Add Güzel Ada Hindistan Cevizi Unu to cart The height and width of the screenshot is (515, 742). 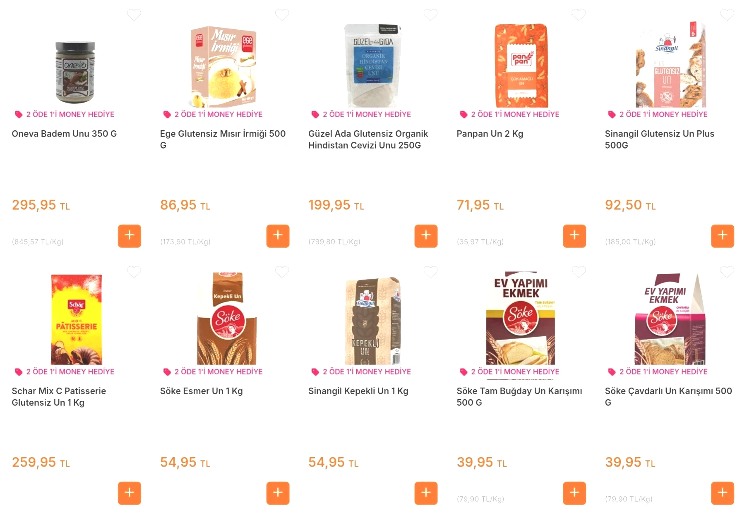coord(426,236)
